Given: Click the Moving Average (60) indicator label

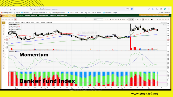Looking at the screenshot, I should coord(13,28).
